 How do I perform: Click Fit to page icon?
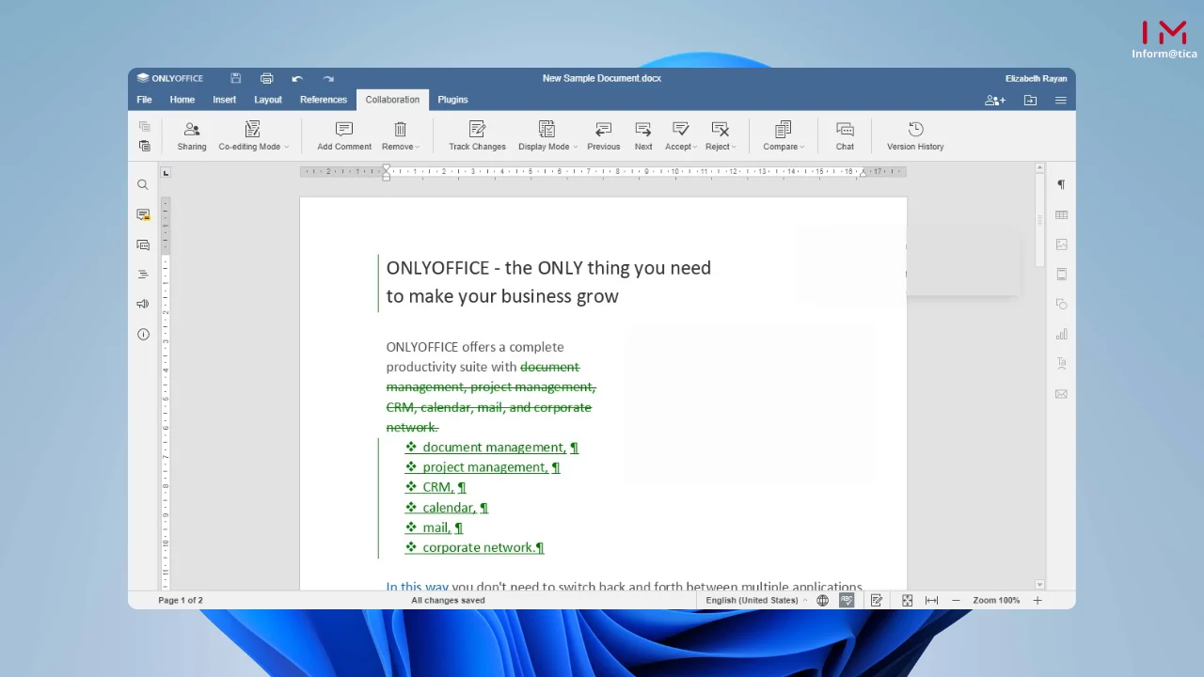[907, 600]
